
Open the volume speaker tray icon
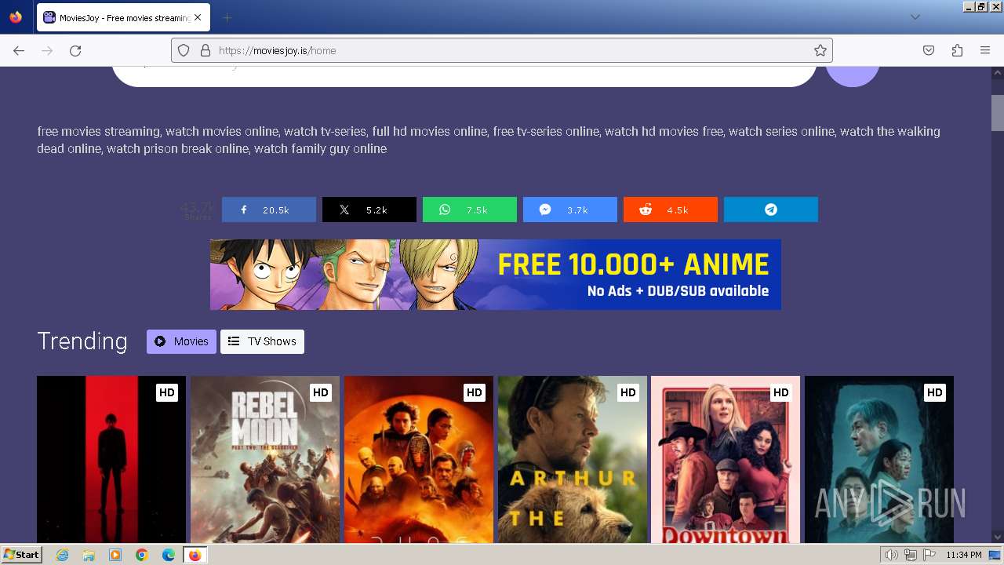click(x=891, y=555)
